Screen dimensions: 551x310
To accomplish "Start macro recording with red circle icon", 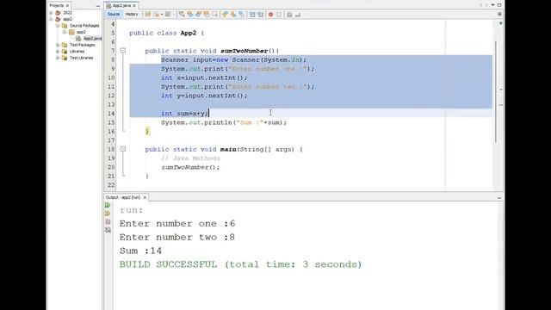I will (270, 15).
